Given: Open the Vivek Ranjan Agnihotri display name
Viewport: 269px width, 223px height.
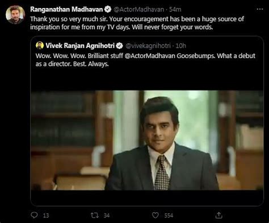Looking at the screenshot, I should click(x=80, y=46).
